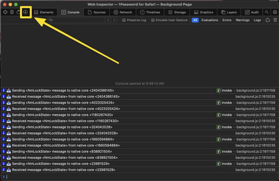The image size is (279, 181).
Task: Filter console by Errors
Action: coord(227,20)
